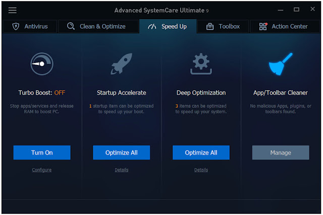View Details for Startup Accelerate

pos(122,170)
